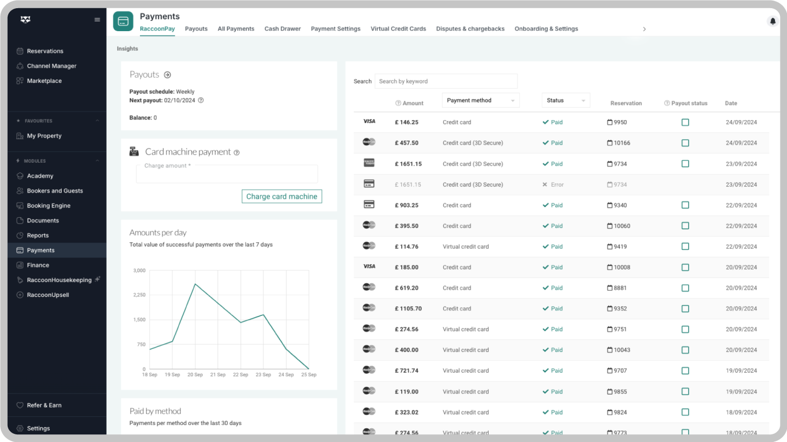Collapse the Modules section in sidebar
This screenshot has height=442, width=787.
pos(97,161)
